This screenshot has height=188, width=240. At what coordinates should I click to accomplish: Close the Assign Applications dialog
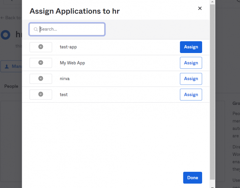coord(200,8)
